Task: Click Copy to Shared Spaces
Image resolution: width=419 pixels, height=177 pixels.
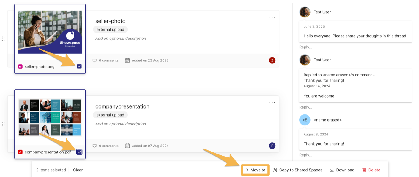Action: (x=297, y=170)
